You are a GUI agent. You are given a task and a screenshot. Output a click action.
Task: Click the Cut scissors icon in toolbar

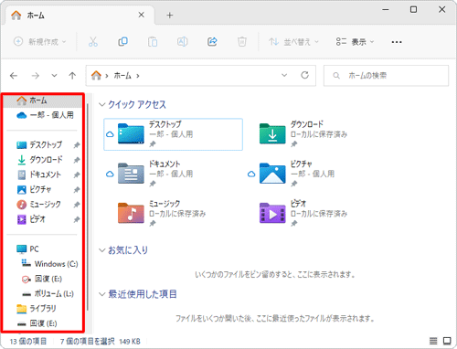(x=93, y=41)
